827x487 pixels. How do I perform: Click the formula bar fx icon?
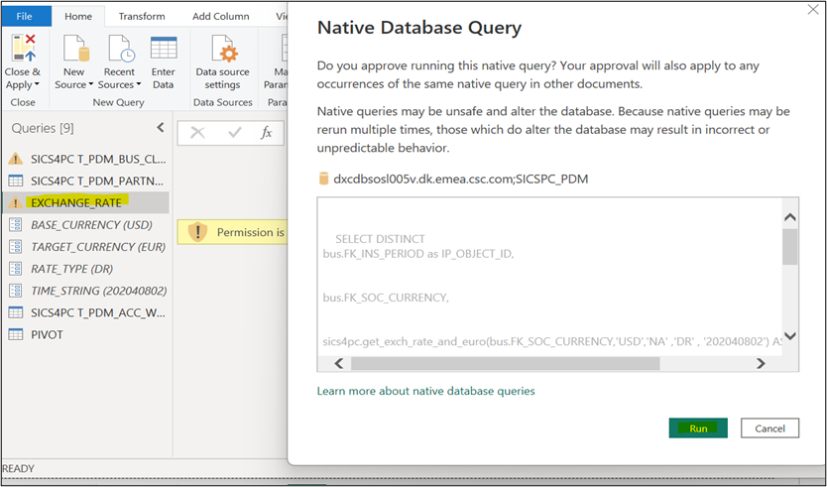pyautogui.click(x=266, y=133)
